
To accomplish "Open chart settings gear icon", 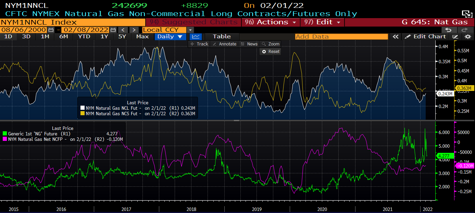I will [468, 37].
